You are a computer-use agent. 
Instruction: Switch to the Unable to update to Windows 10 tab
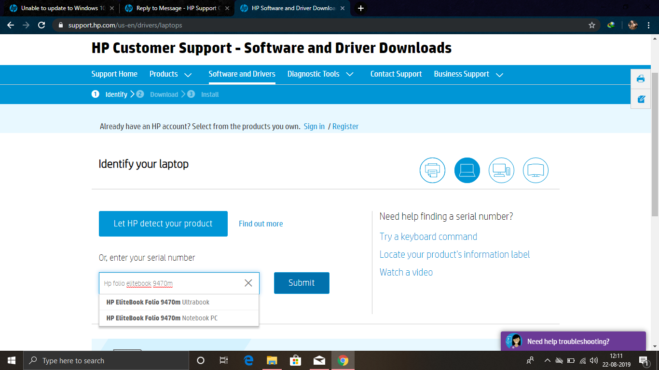click(61, 8)
